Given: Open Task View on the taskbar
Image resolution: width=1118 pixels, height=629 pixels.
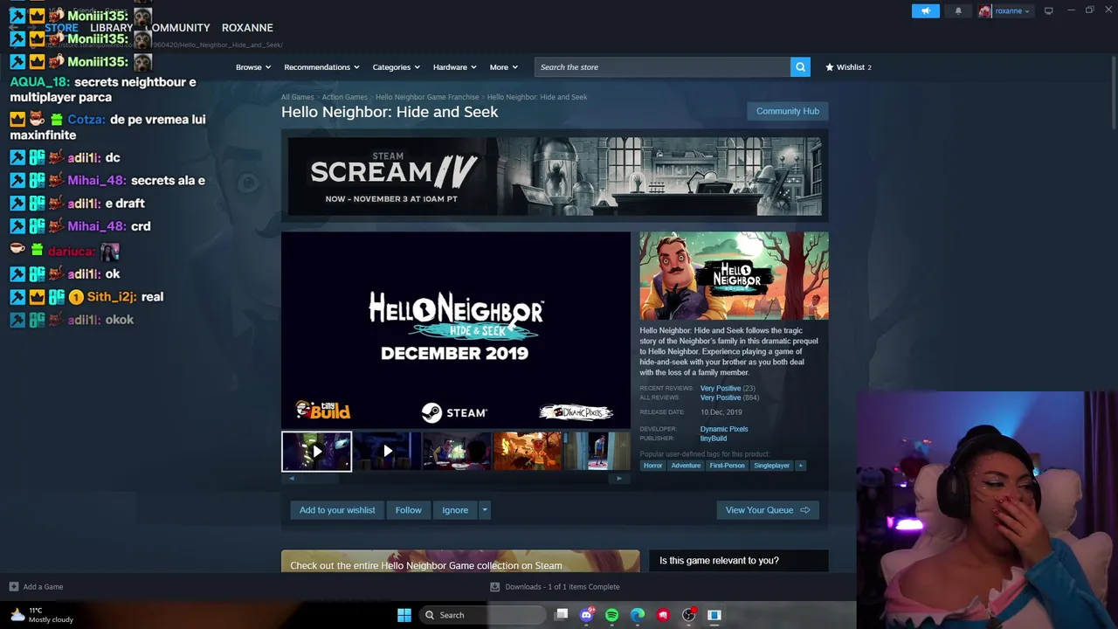Looking at the screenshot, I should click(x=562, y=615).
